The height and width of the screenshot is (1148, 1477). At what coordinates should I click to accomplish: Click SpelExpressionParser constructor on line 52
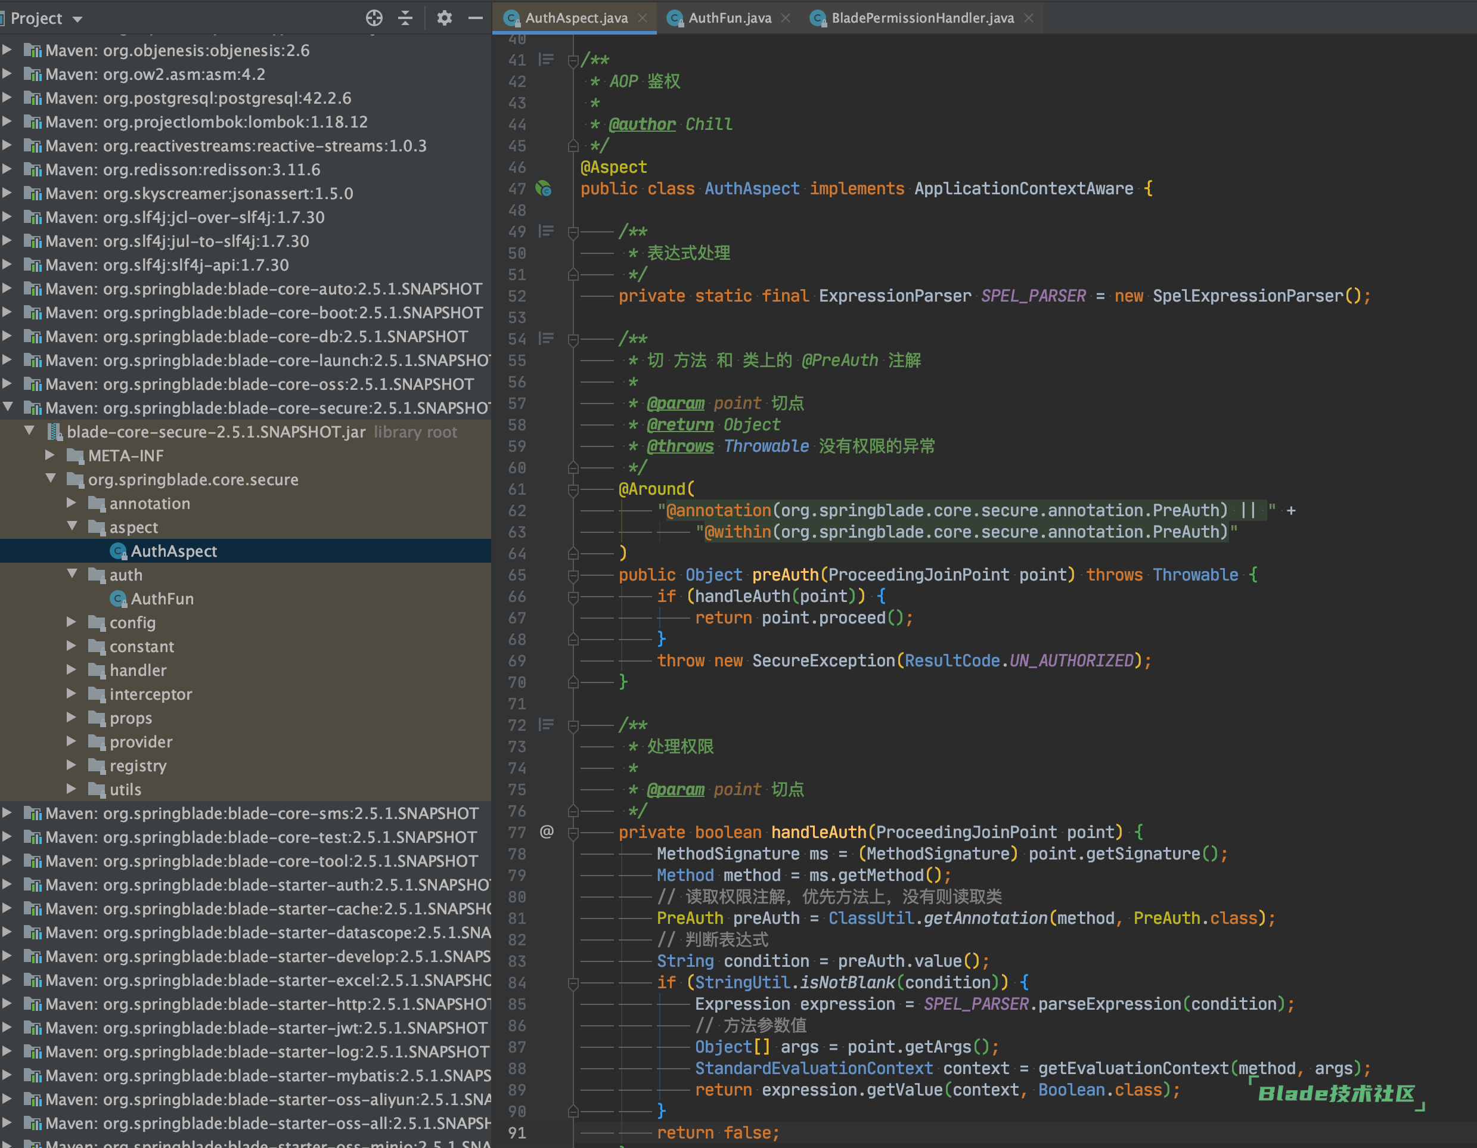[x=1248, y=296]
